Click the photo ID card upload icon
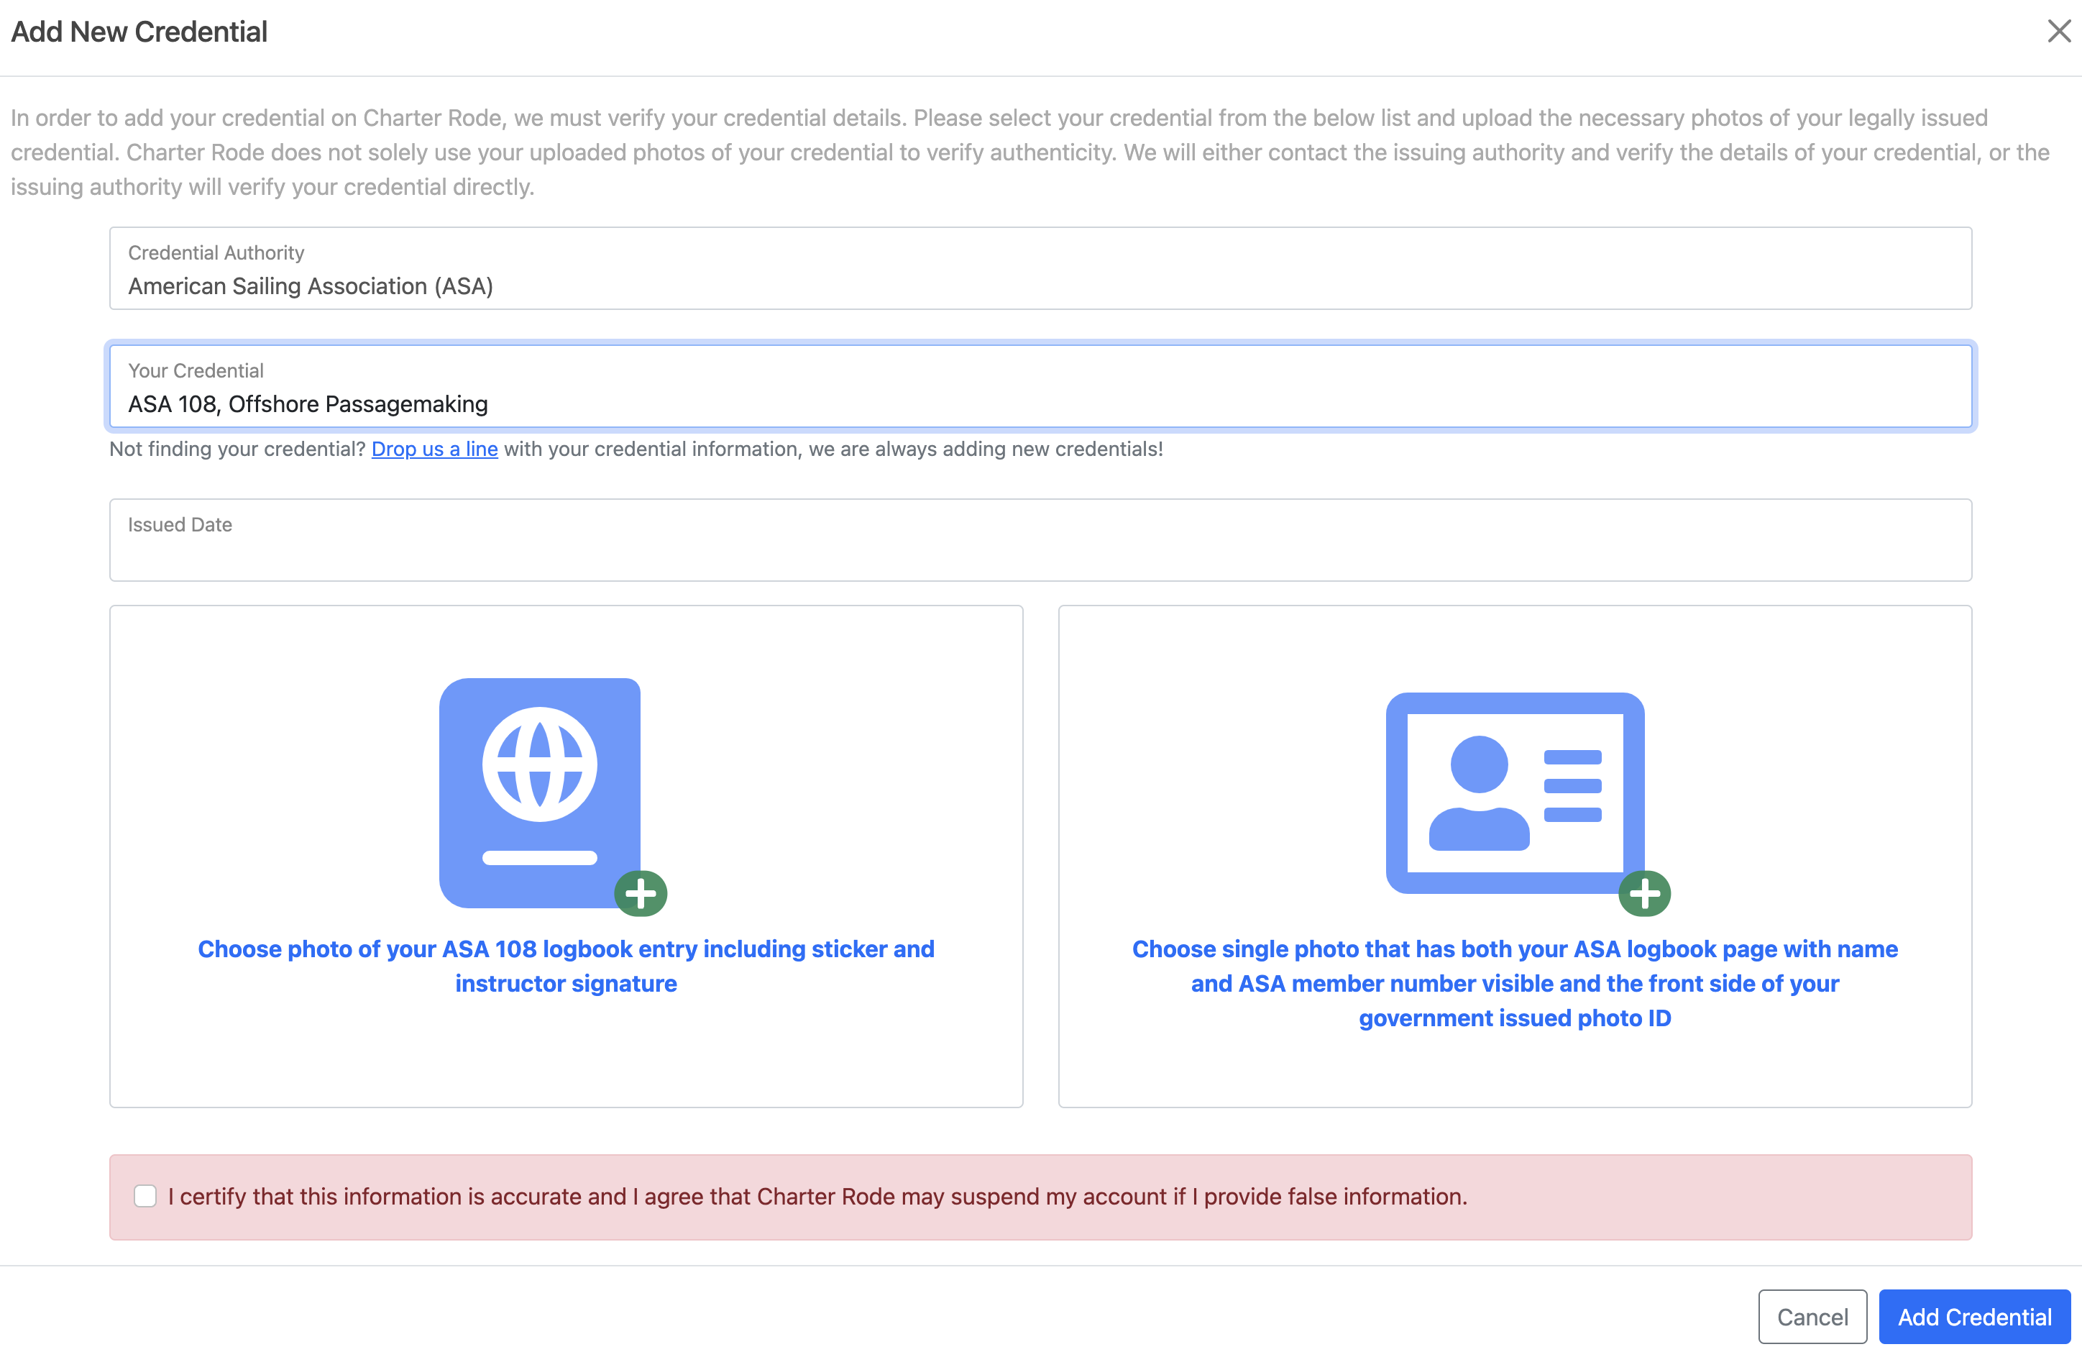This screenshot has width=2082, height=1352. [x=1515, y=793]
